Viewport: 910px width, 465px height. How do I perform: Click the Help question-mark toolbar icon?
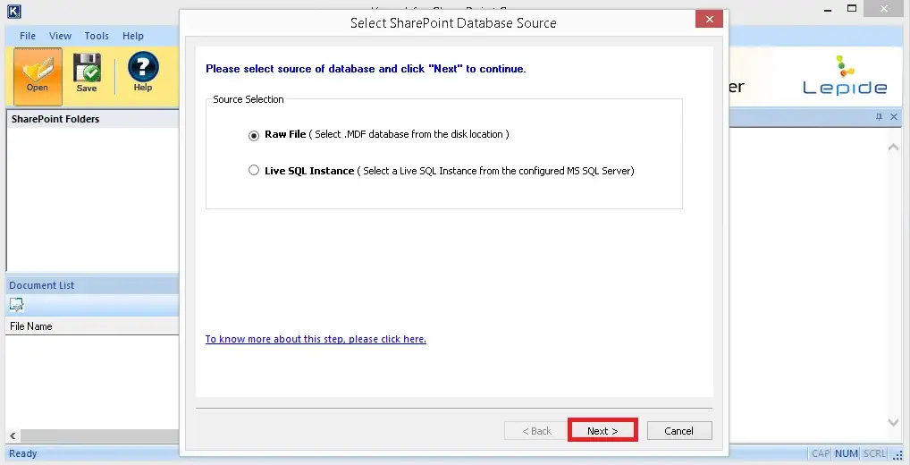pyautogui.click(x=143, y=72)
